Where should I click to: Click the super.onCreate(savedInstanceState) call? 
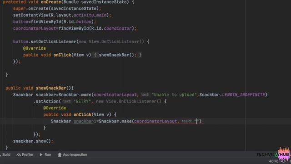tap(57, 9)
